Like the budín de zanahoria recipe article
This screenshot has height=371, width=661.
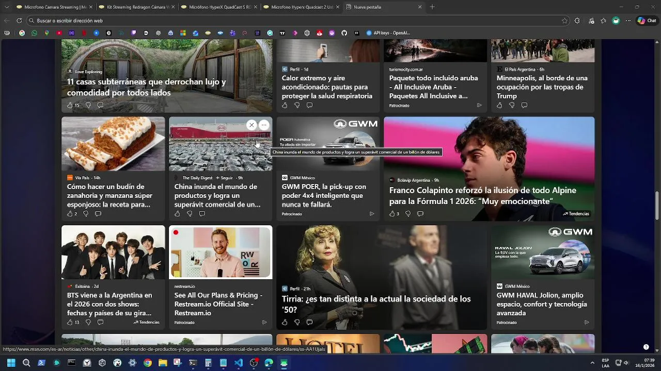coord(70,214)
